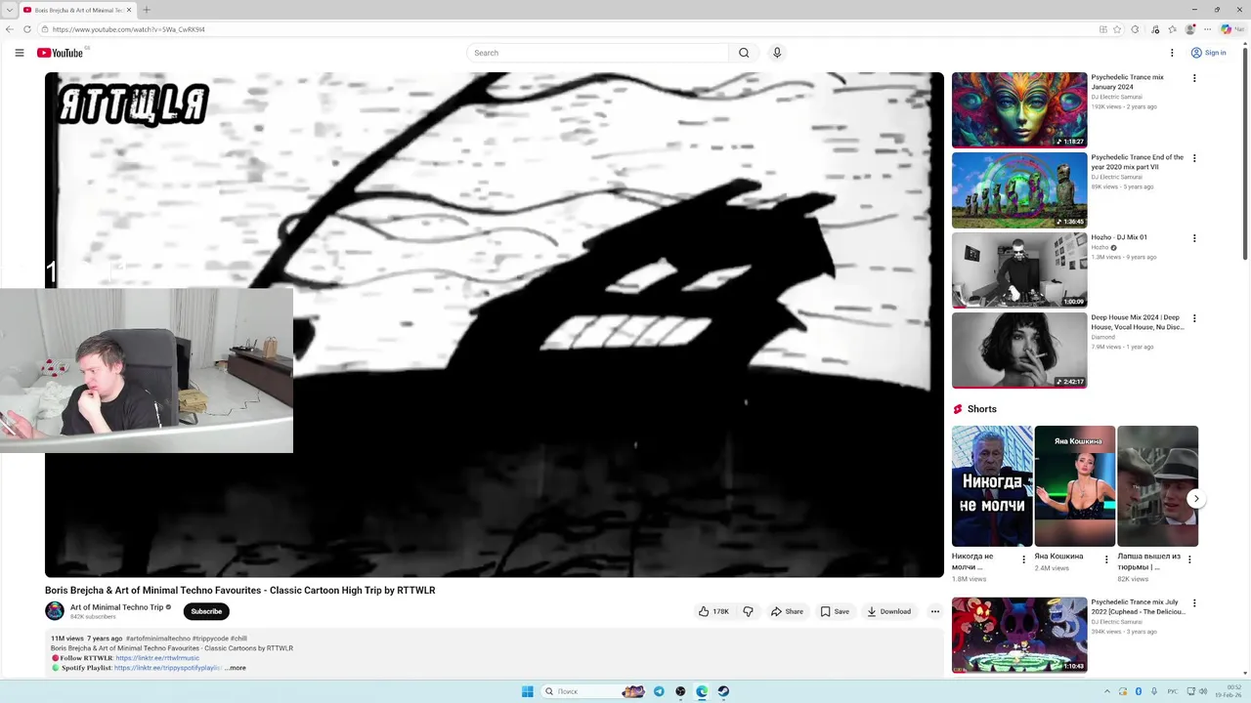1251x703 pixels.
Task: Open the linktr.ee/rttwlrmusic link
Action: point(157,658)
